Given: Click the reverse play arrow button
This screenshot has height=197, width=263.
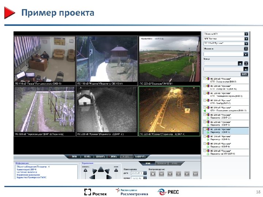Looking at the screenshot, I should click(x=170, y=174).
